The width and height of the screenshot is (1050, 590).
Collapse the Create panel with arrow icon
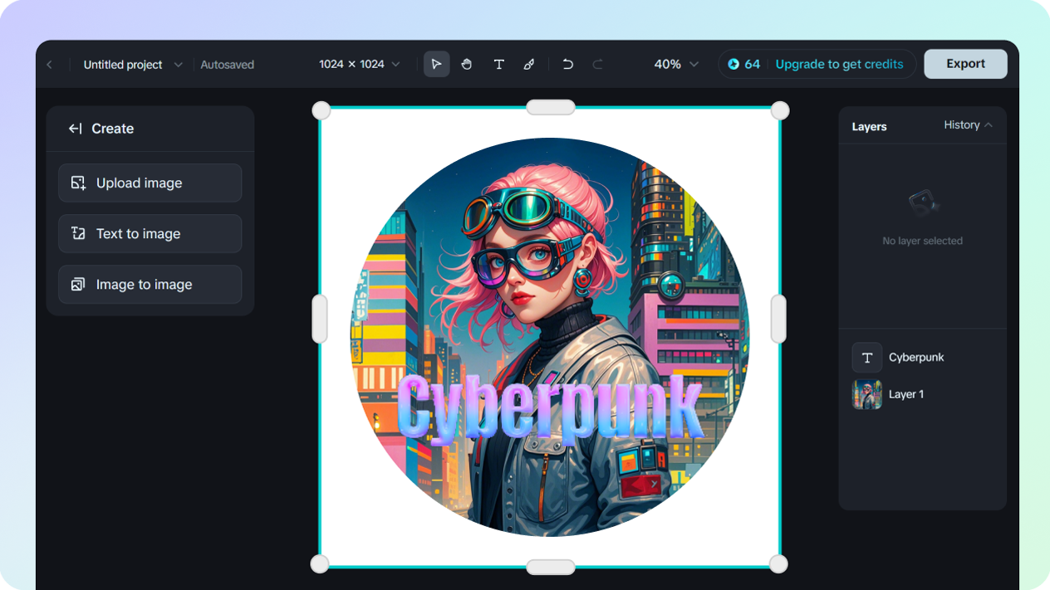75,129
